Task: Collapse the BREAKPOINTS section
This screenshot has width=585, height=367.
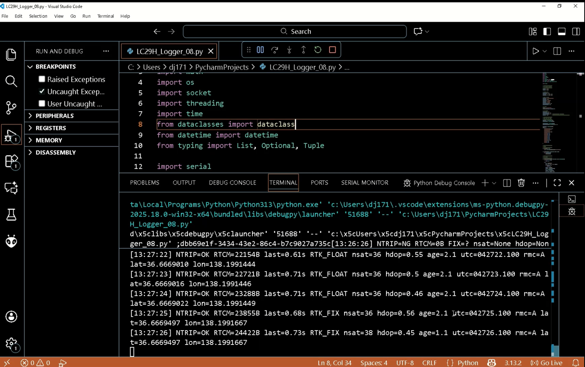Action: [x=55, y=67]
